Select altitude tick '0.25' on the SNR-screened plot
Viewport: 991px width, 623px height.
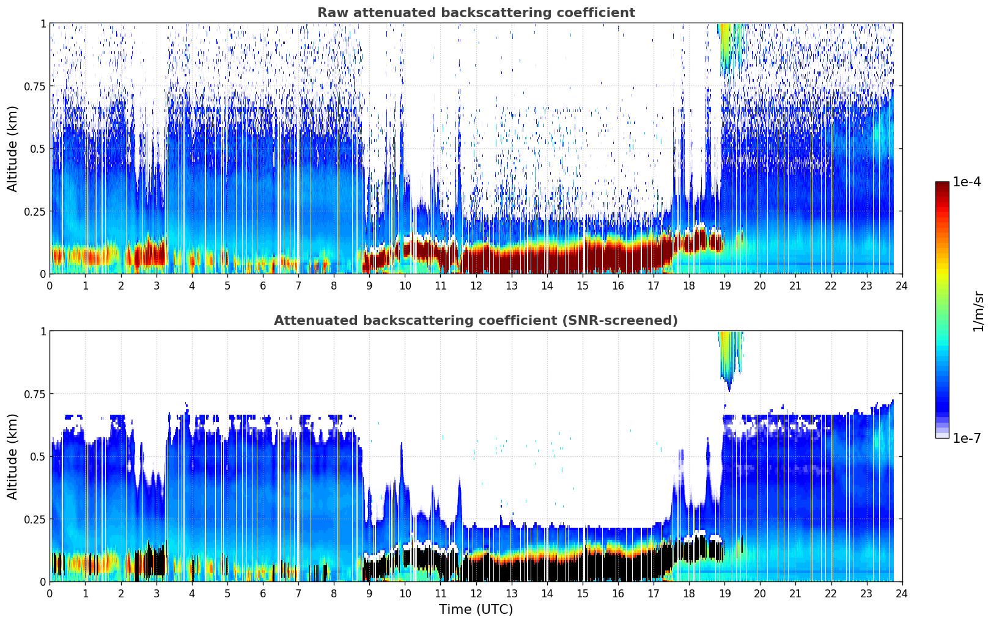pyautogui.click(x=35, y=519)
